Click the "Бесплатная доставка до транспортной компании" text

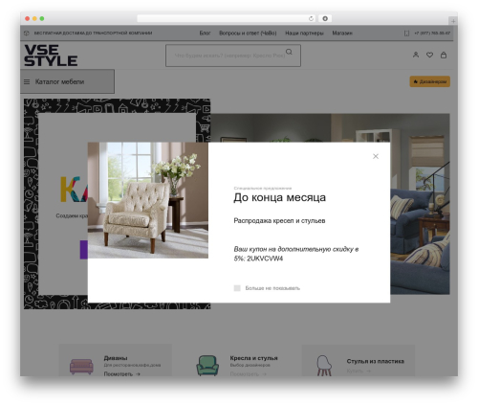pyautogui.click(x=93, y=33)
